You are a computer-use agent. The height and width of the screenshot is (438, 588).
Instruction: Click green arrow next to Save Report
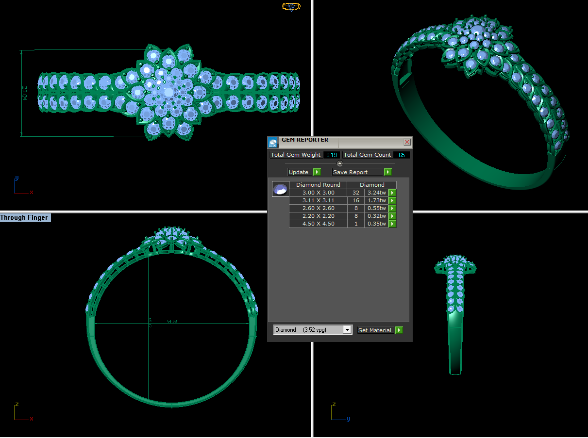(387, 172)
